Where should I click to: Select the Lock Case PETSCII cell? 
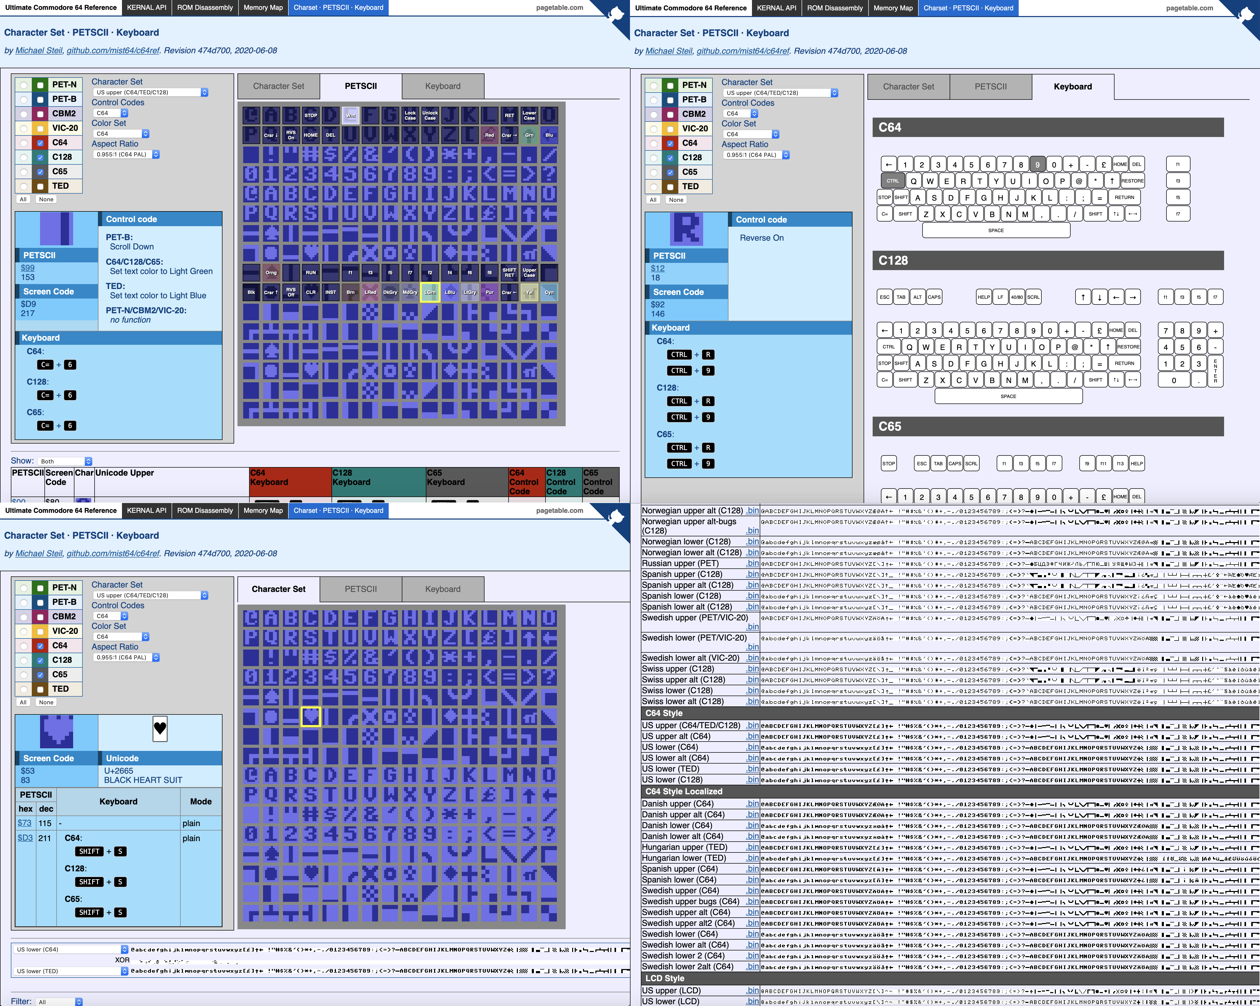point(410,115)
